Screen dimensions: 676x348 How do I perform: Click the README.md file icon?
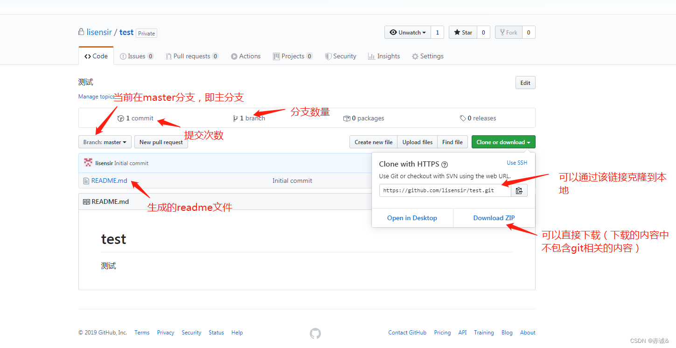pyautogui.click(x=86, y=181)
